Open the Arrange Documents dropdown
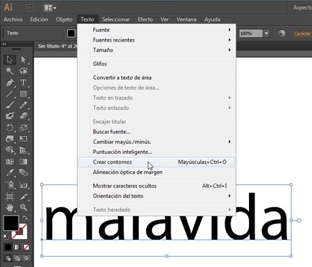312x267 pixels. pos(50,8)
